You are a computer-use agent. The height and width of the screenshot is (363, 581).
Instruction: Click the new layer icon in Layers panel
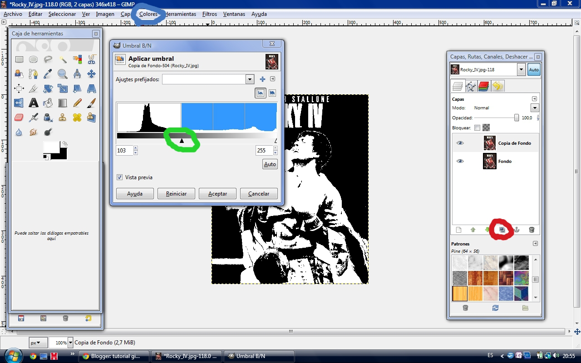pyautogui.click(x=458, y=230)
